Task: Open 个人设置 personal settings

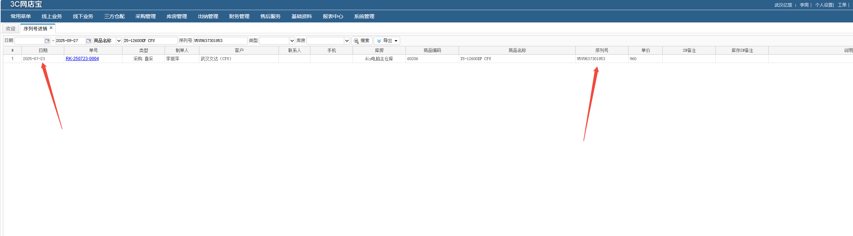Action: [824, 5]
